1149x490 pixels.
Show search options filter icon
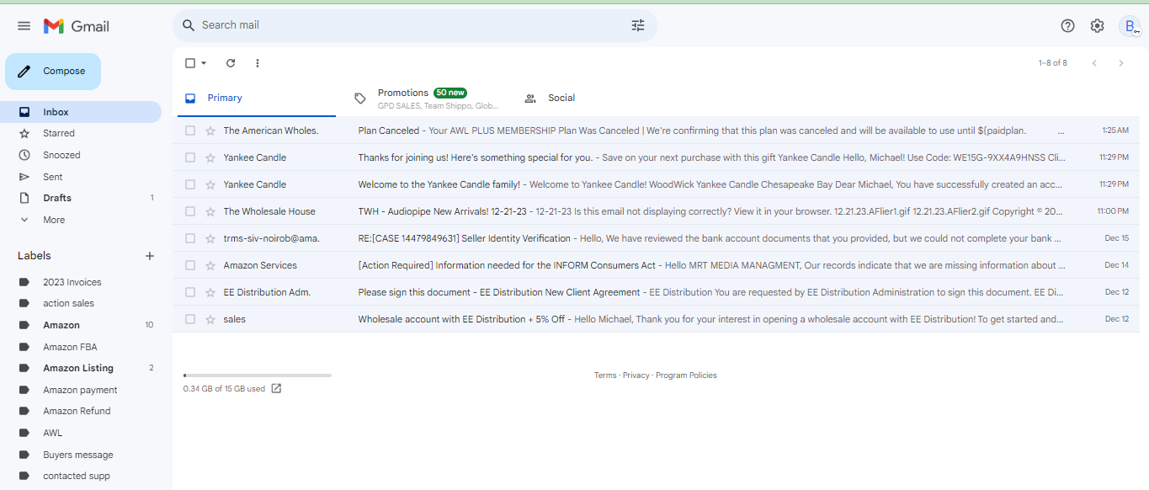pos(638,25)
